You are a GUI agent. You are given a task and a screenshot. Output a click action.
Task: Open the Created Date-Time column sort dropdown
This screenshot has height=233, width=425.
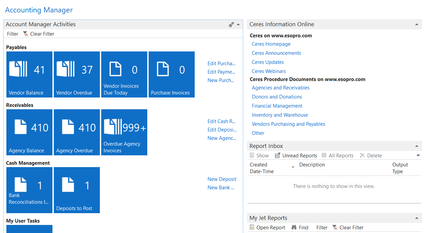coord(293,167)
